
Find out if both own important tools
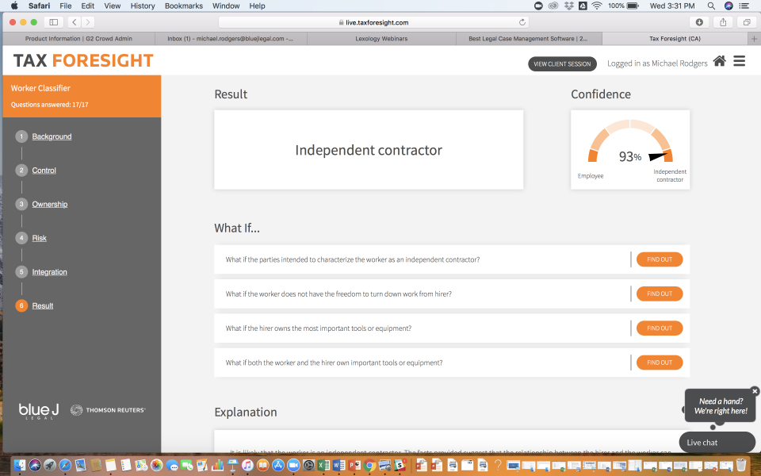point(659,363)
